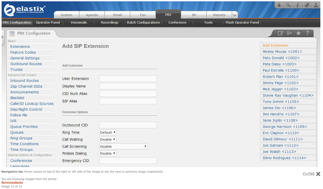Open Extensions in sidebar
323x189 pixels.
click(x=20, y=47)
